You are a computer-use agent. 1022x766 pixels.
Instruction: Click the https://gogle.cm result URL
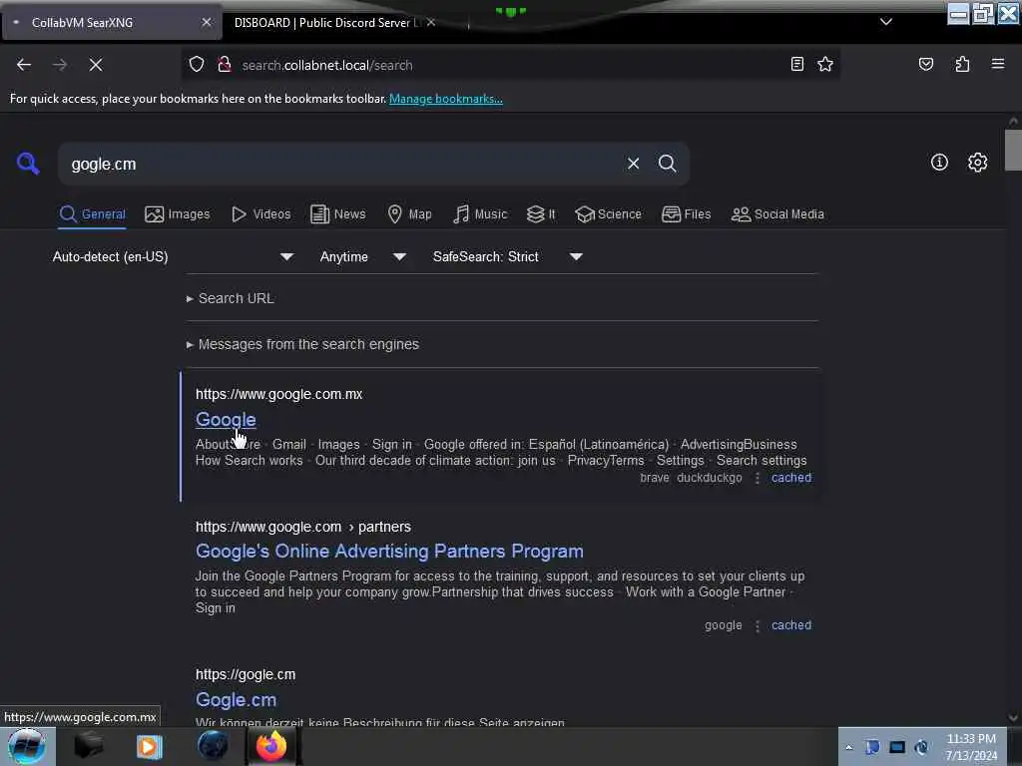(x=246, y=675)
